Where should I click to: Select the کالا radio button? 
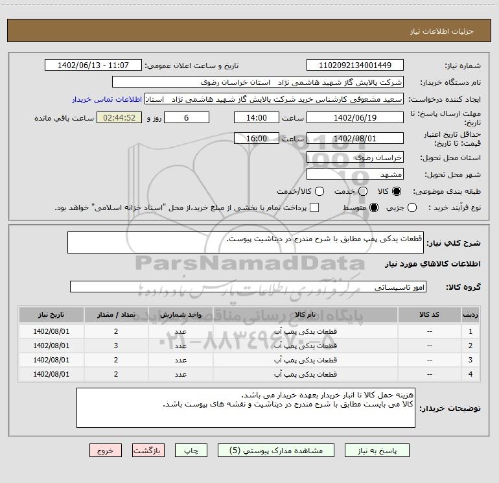(x=397, y=191)
